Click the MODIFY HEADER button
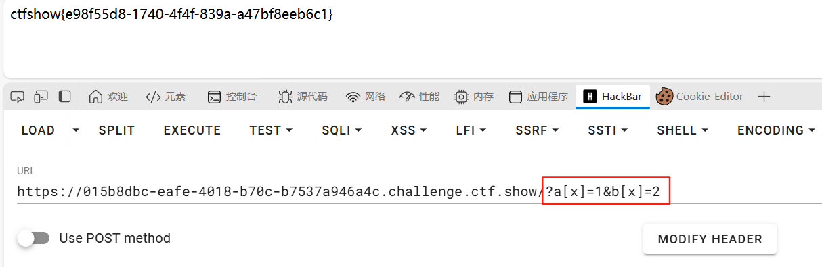The height and width of the screenshot is (267, 822). coord(710,239)
